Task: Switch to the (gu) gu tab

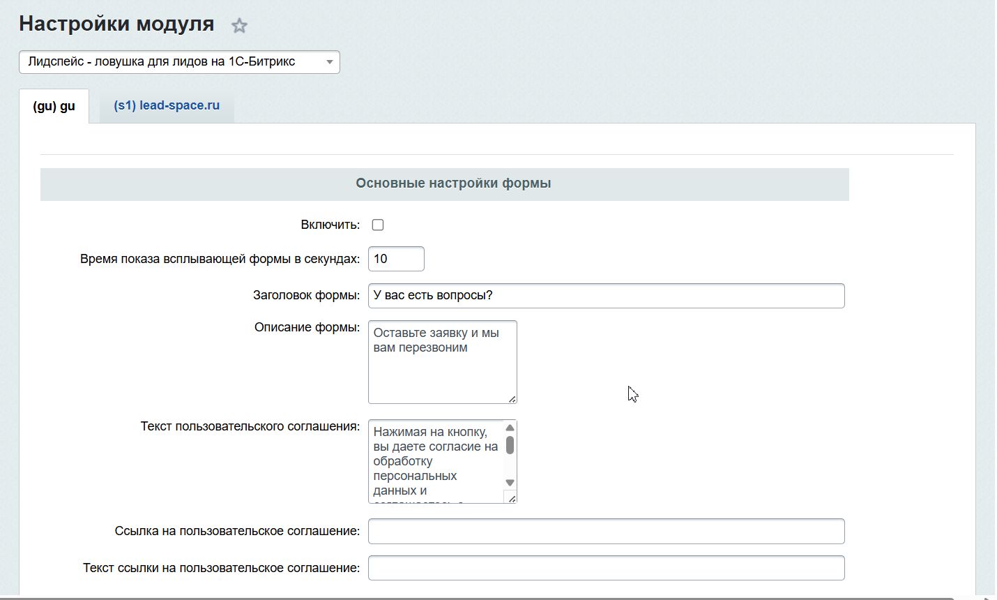Action: (x=54, y=107)
